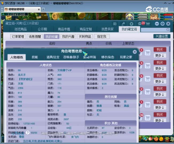The height and width of the screenshot is (144, 174).
Task: Click the monkey character portrait
Action: coord(154,17)
